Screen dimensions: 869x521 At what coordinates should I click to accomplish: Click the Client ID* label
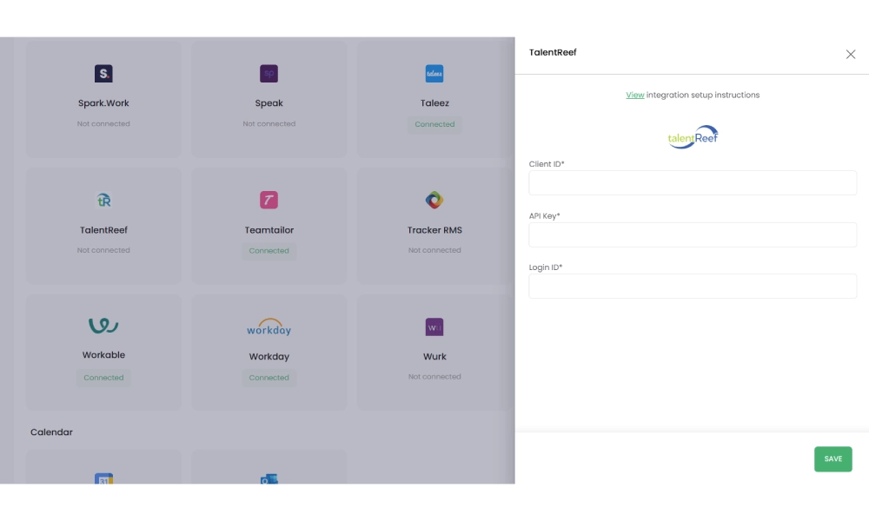(547, 164)
